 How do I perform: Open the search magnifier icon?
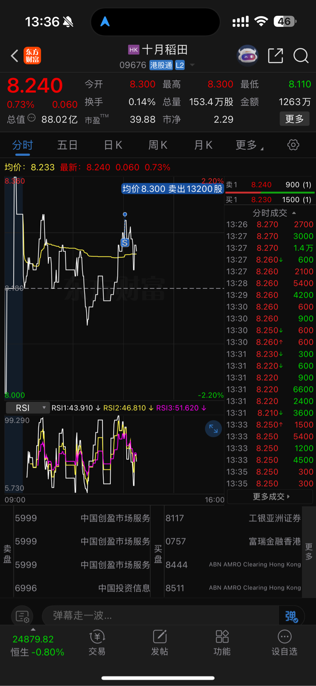click(301, 56)
